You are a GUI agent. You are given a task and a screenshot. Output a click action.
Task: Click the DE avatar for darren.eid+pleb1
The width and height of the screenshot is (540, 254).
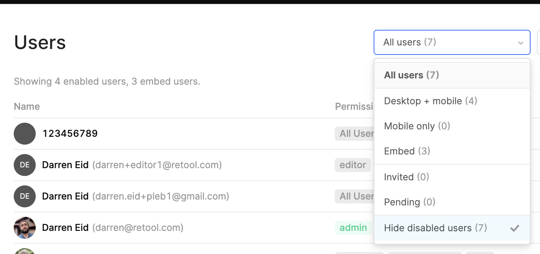coord(25,196)
